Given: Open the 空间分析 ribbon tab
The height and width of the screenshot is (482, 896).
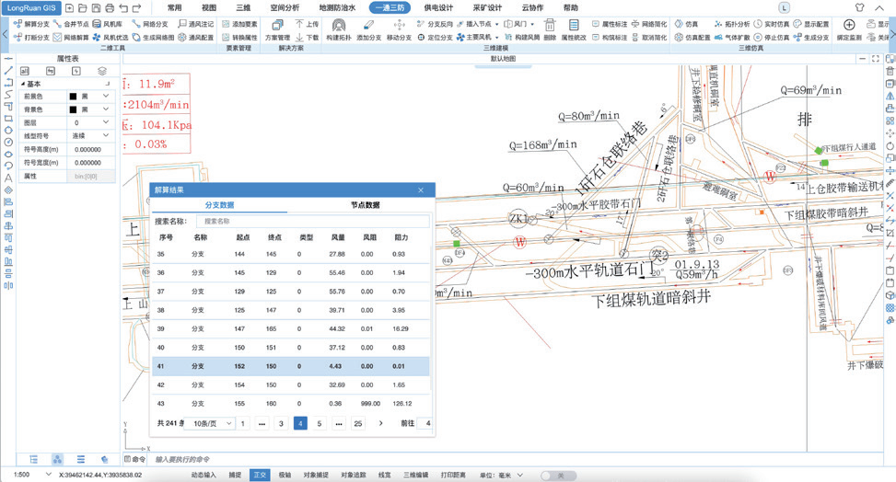Looking at the screenshot, I should pyautogui.click(x=285, y=7).
